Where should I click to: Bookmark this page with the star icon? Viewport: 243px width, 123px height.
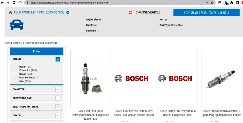pyautogui.click(x=212, y=3)
